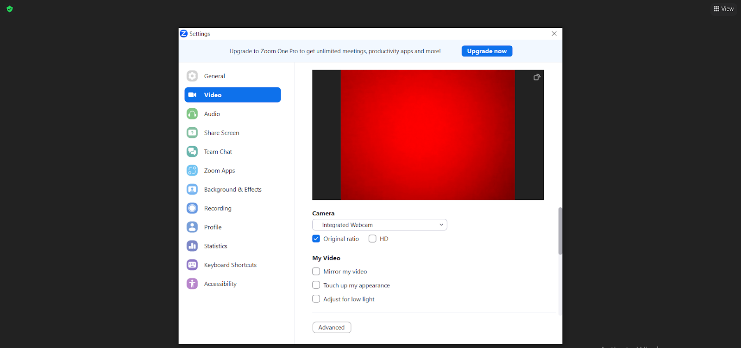This screenshot has width=741, height=348.
Task: Enable the HD checkbox
Action: 372,239
